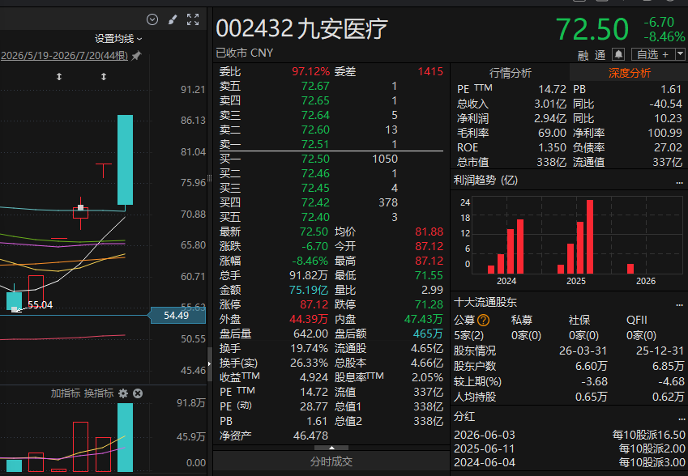Enter fullscreen chart with the expand icon
The image size is (688, 476).
coord(193,19)
